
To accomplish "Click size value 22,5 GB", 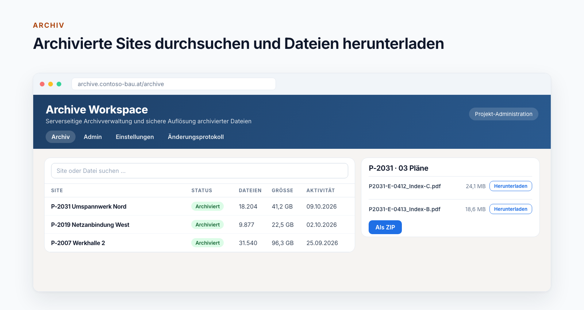I will tap(283, 225).
